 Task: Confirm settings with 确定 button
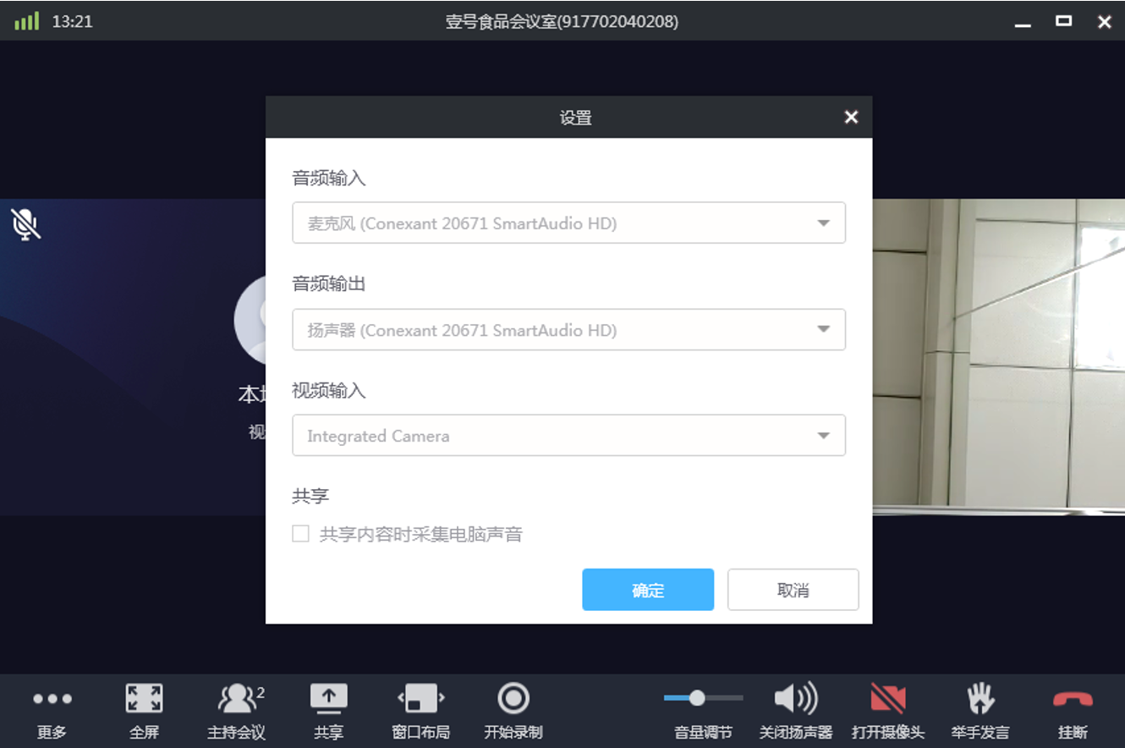[647, 590]
